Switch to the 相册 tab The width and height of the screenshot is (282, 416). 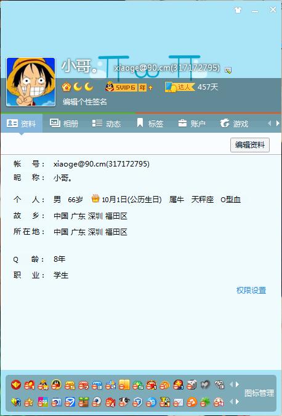[64, 124]
